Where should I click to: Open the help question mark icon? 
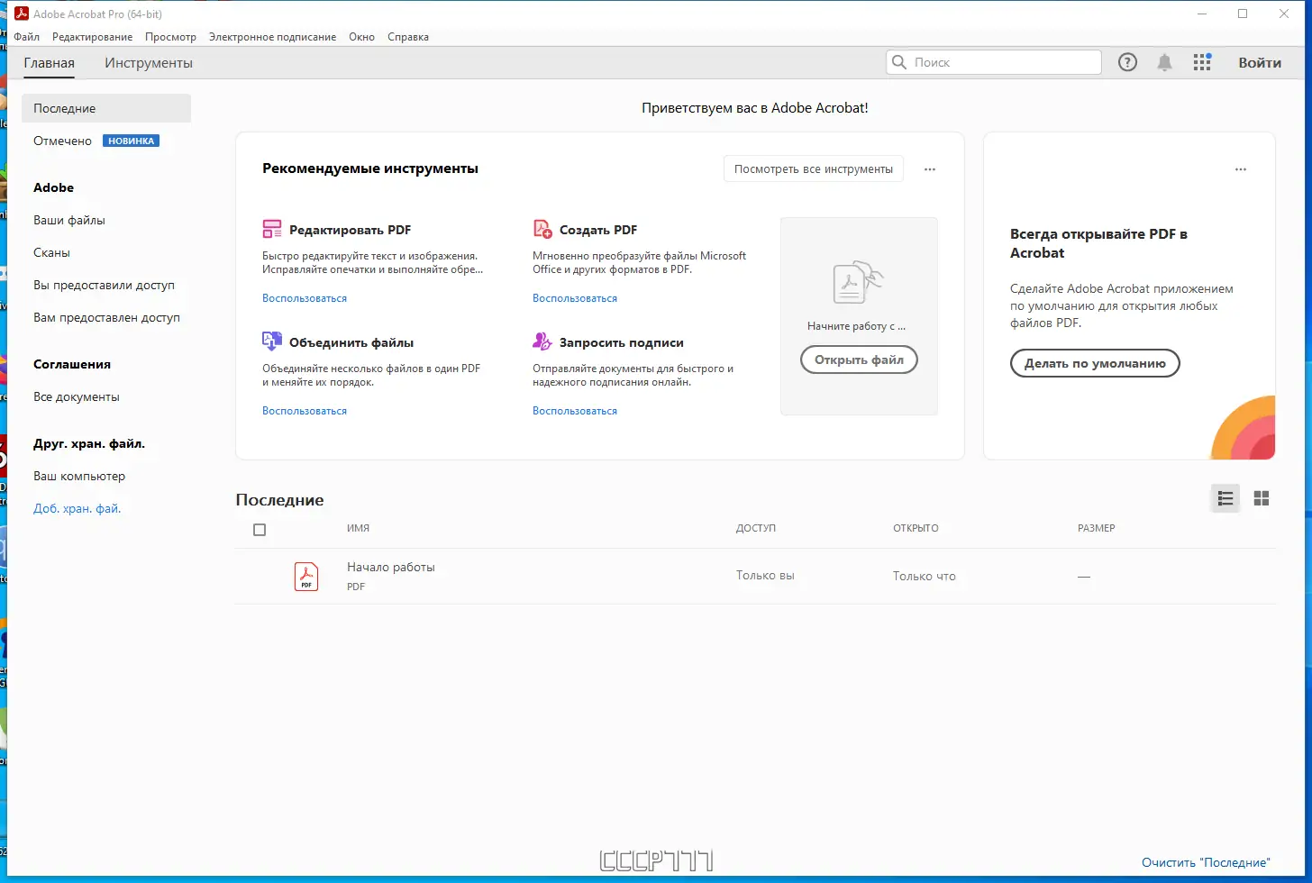tap(1127, 62)
